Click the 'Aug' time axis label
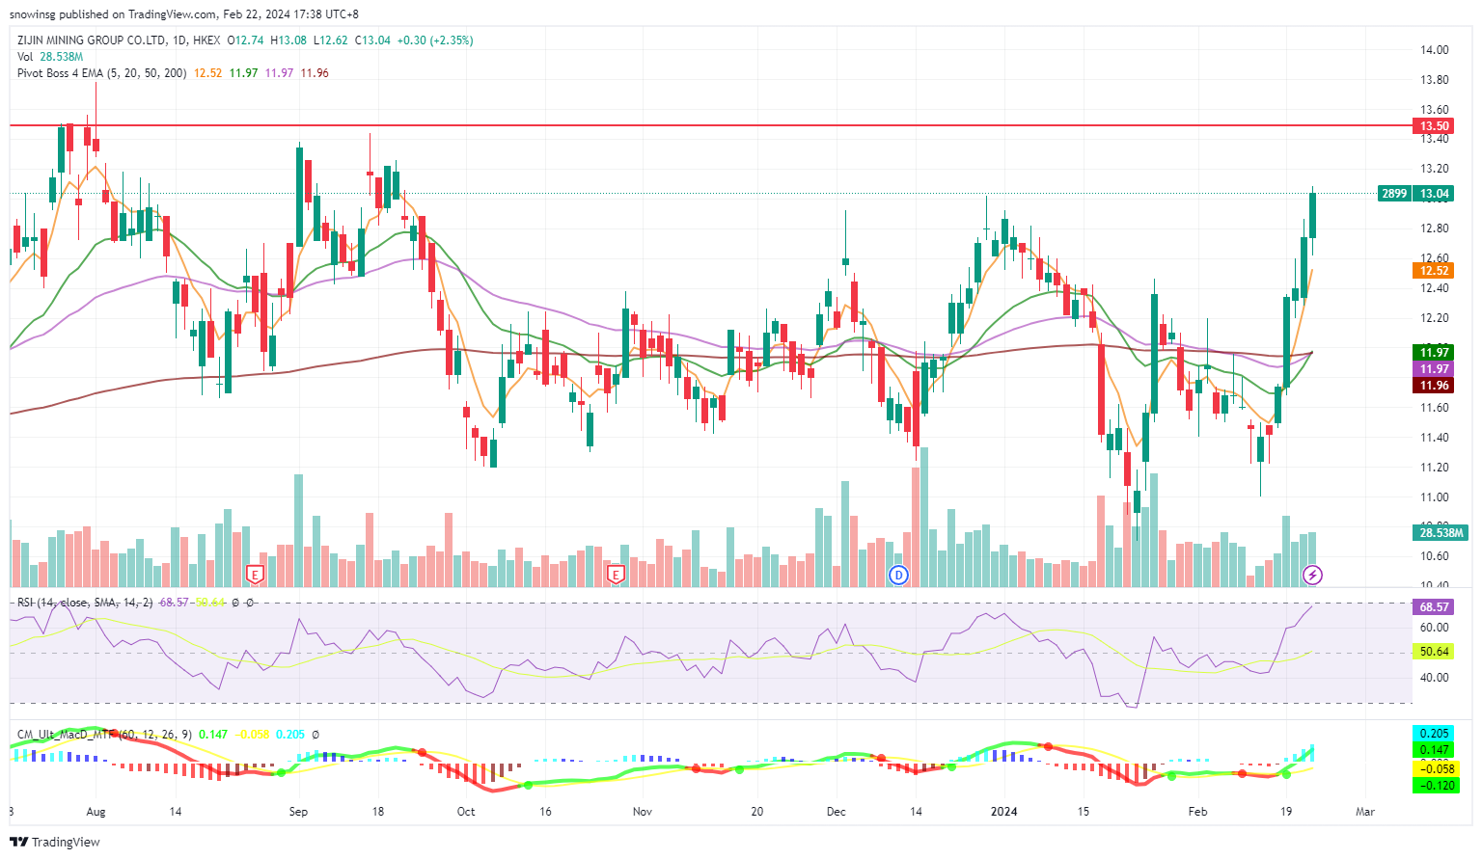The width and height of the screenshot is (1482, 859). coord(96,812)
